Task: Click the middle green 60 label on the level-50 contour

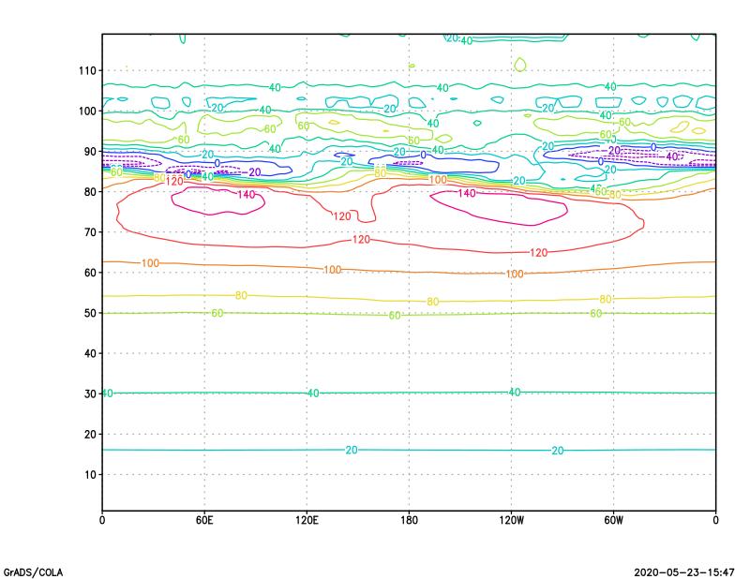Action: tap(395, 316)
